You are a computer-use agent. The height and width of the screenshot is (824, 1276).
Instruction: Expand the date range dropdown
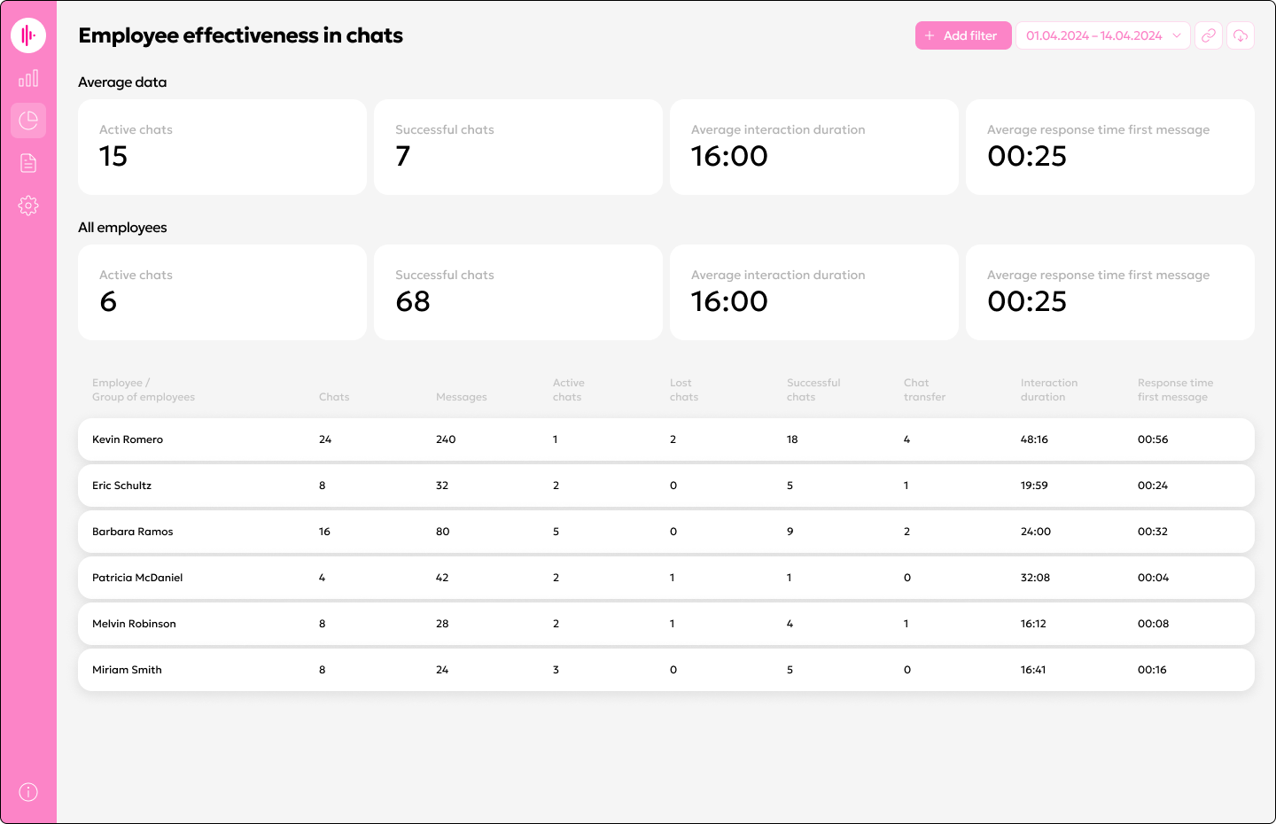pos(1093,35)
